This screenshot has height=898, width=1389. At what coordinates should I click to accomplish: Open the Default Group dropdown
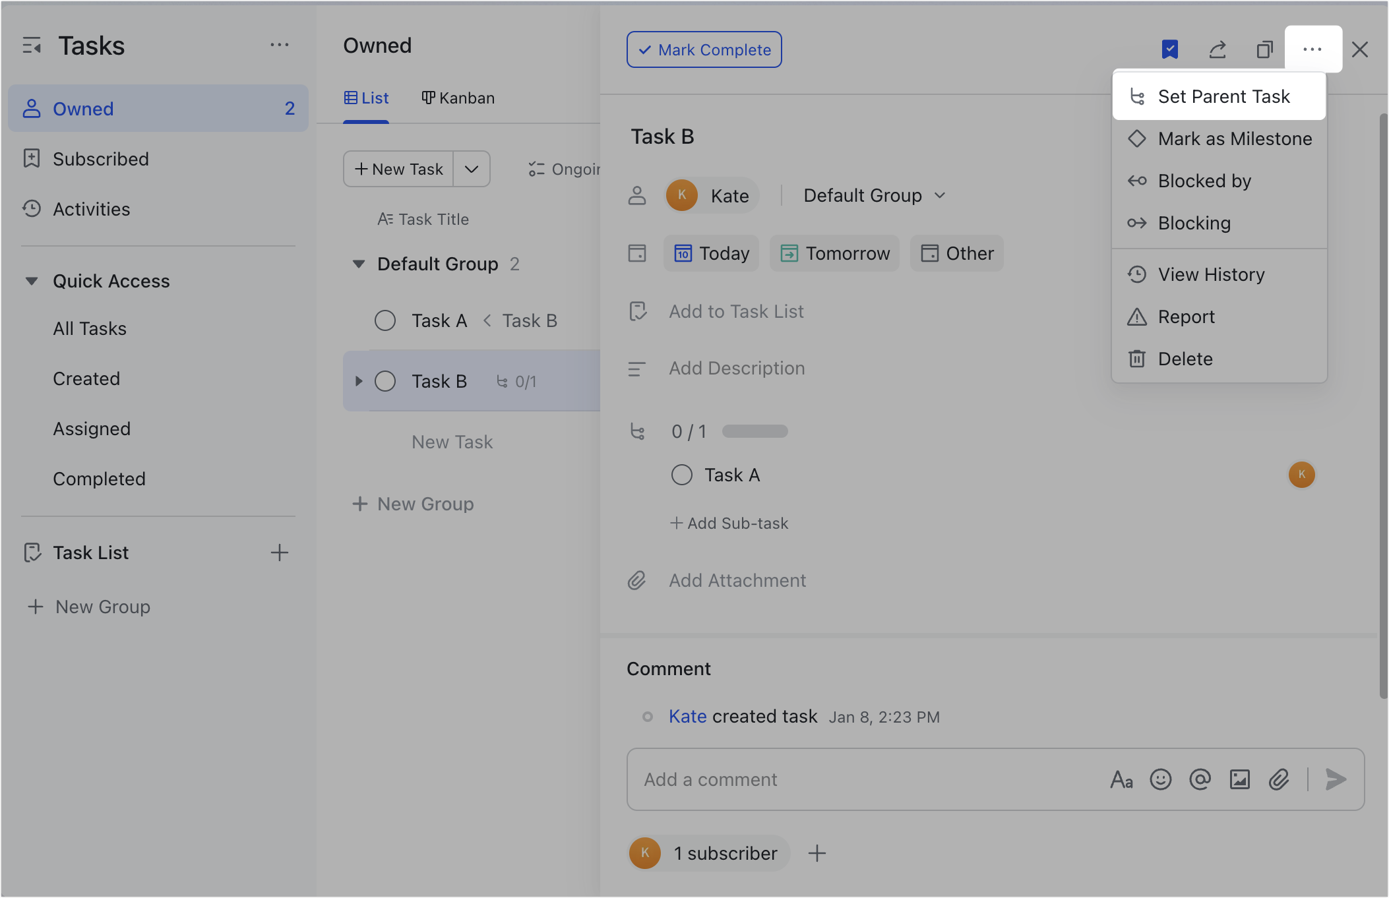[873, 195]
